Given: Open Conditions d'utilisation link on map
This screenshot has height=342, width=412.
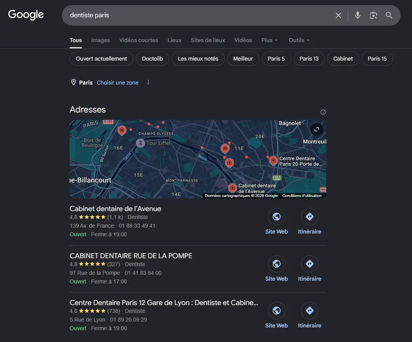Looking at the screenshot, I should point(302,195).
